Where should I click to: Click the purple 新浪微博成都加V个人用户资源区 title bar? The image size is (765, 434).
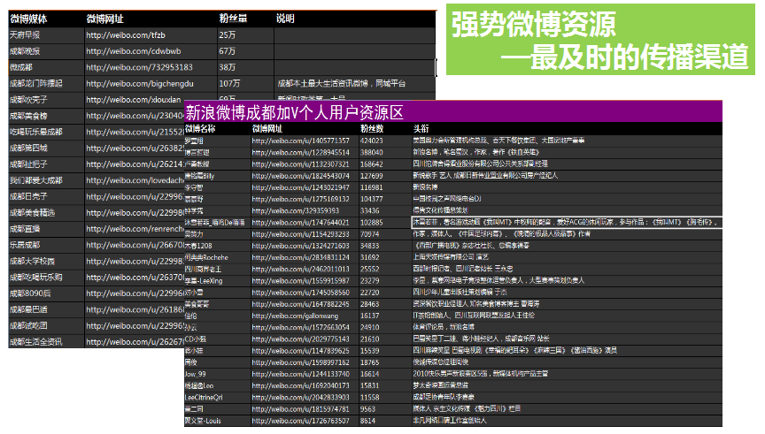[453, 111]
